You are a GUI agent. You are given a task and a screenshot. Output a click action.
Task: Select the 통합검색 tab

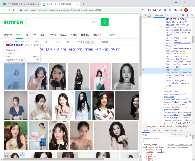8,35
